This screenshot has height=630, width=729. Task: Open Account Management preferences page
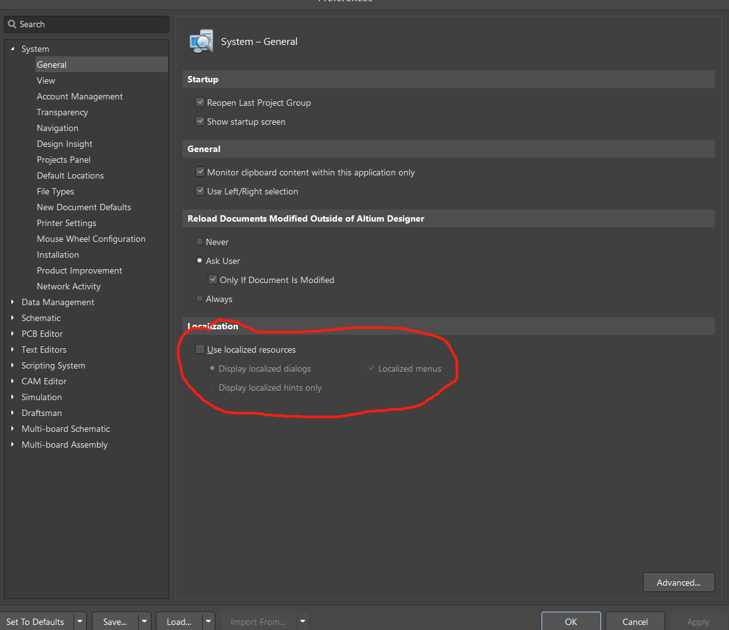(x=80, y=96)
